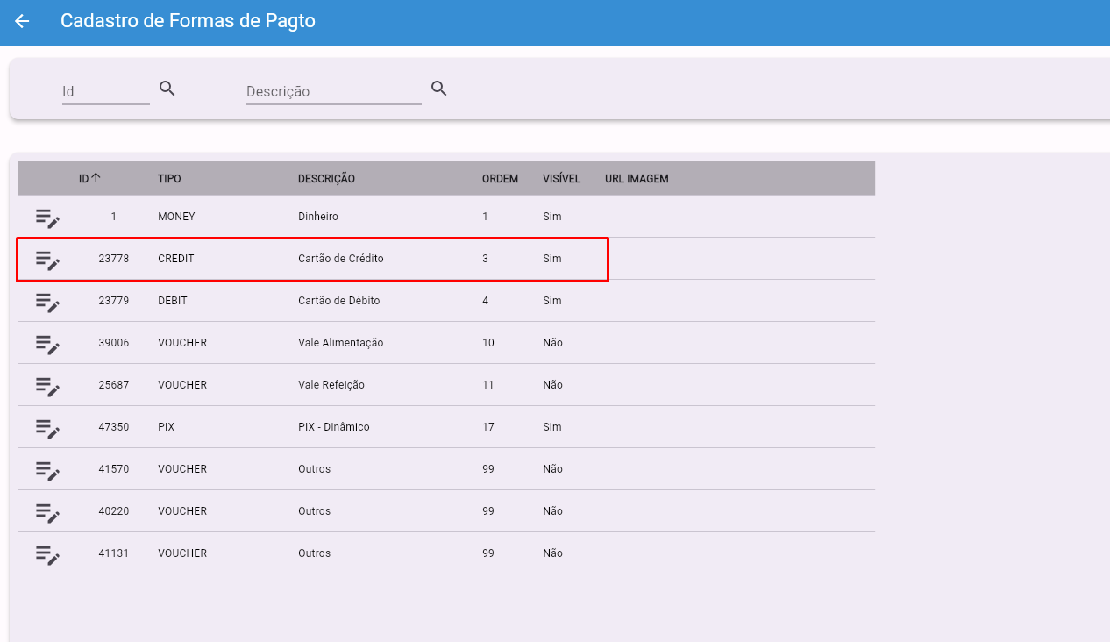The width and height of the screenshot is (1110, 642).
Task: Sort by the DESCRIÇÃO column header
Action: [x=326, y=178]
